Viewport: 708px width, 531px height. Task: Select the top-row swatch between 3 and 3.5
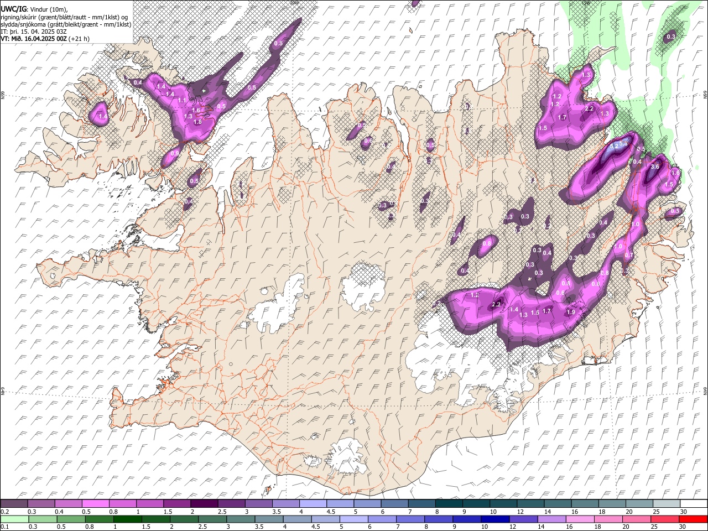click(x=258, y=504)
